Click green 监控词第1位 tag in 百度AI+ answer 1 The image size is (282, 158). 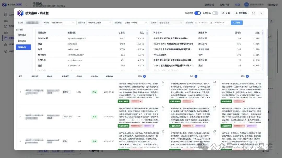[124, 101]
